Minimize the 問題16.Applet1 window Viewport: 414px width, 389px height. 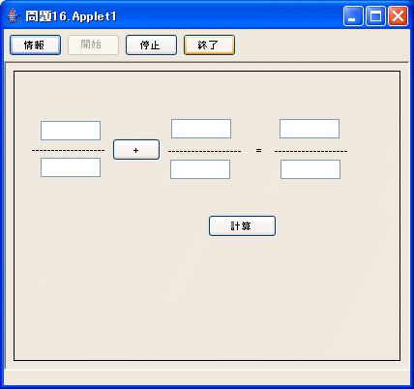click(x=353, y=15)
